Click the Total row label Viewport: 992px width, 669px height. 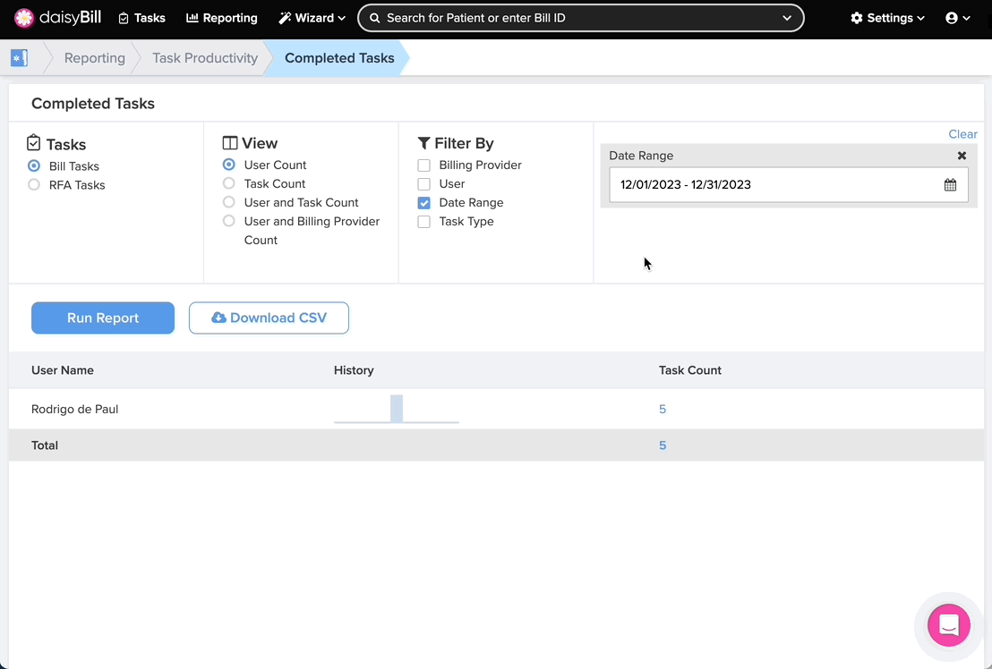tap(45, 445)
